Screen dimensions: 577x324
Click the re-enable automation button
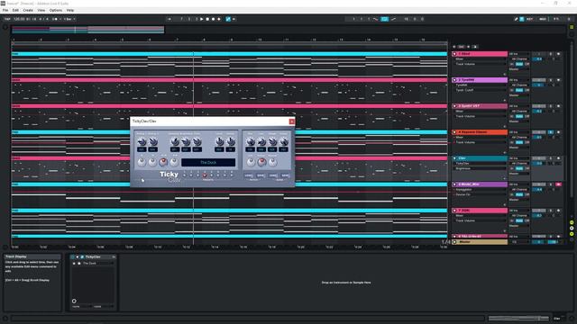coord(234,19)
